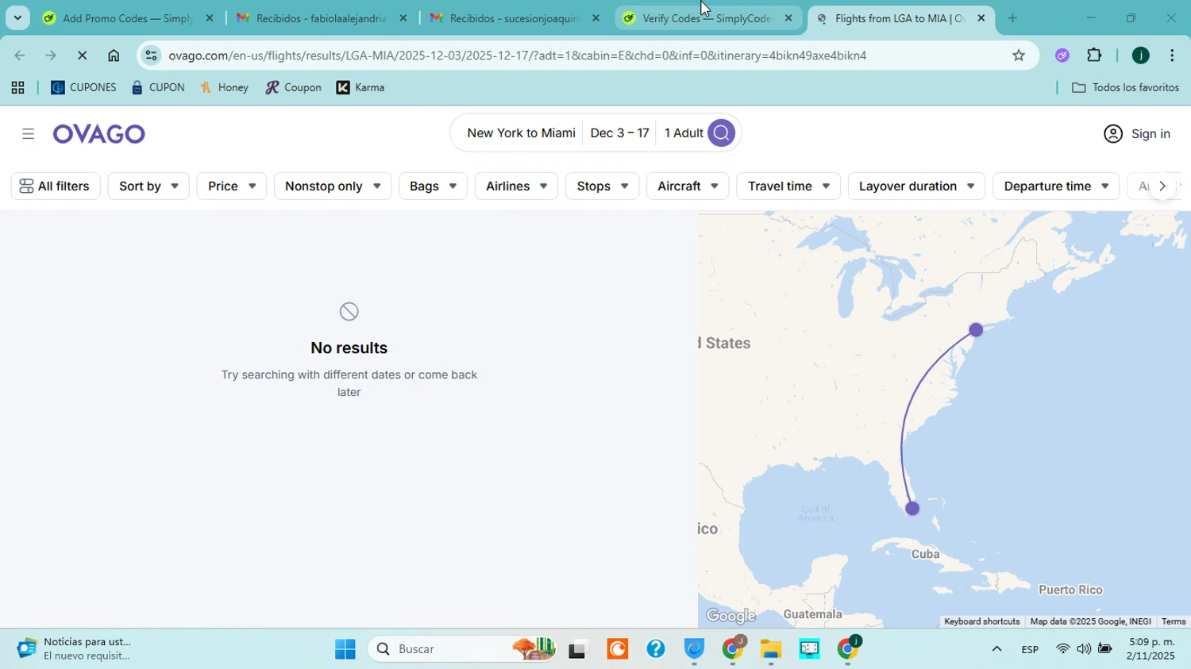Expand the Price filter dropdown
This screenshot has width=1191, height=669.
(231, 186)
